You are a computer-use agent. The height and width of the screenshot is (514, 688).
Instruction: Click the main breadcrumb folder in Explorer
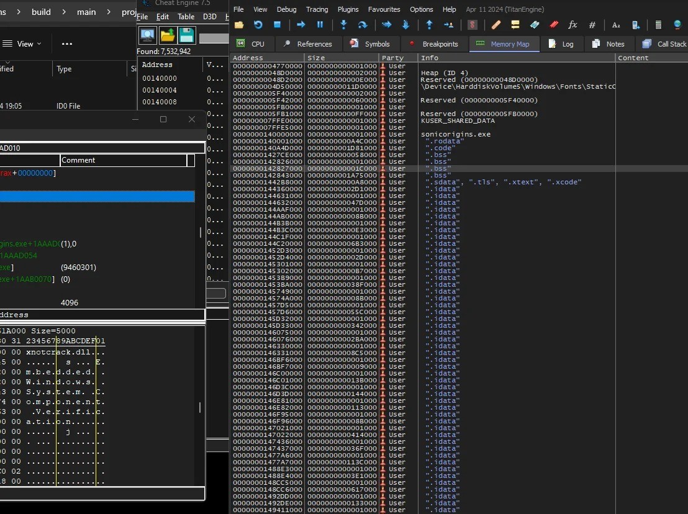86,12
